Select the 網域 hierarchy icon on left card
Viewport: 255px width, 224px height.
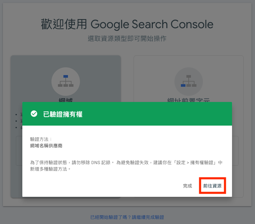66,81
